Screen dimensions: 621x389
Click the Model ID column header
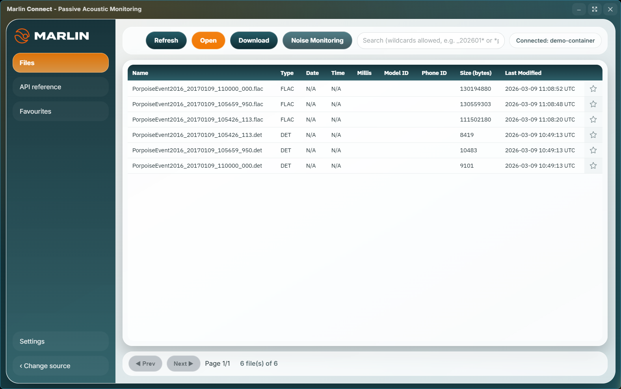[x=396, y=73]
